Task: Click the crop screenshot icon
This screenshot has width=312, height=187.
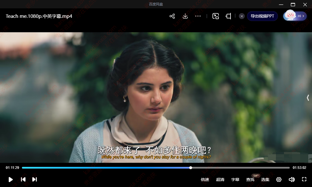Action: 228,16
